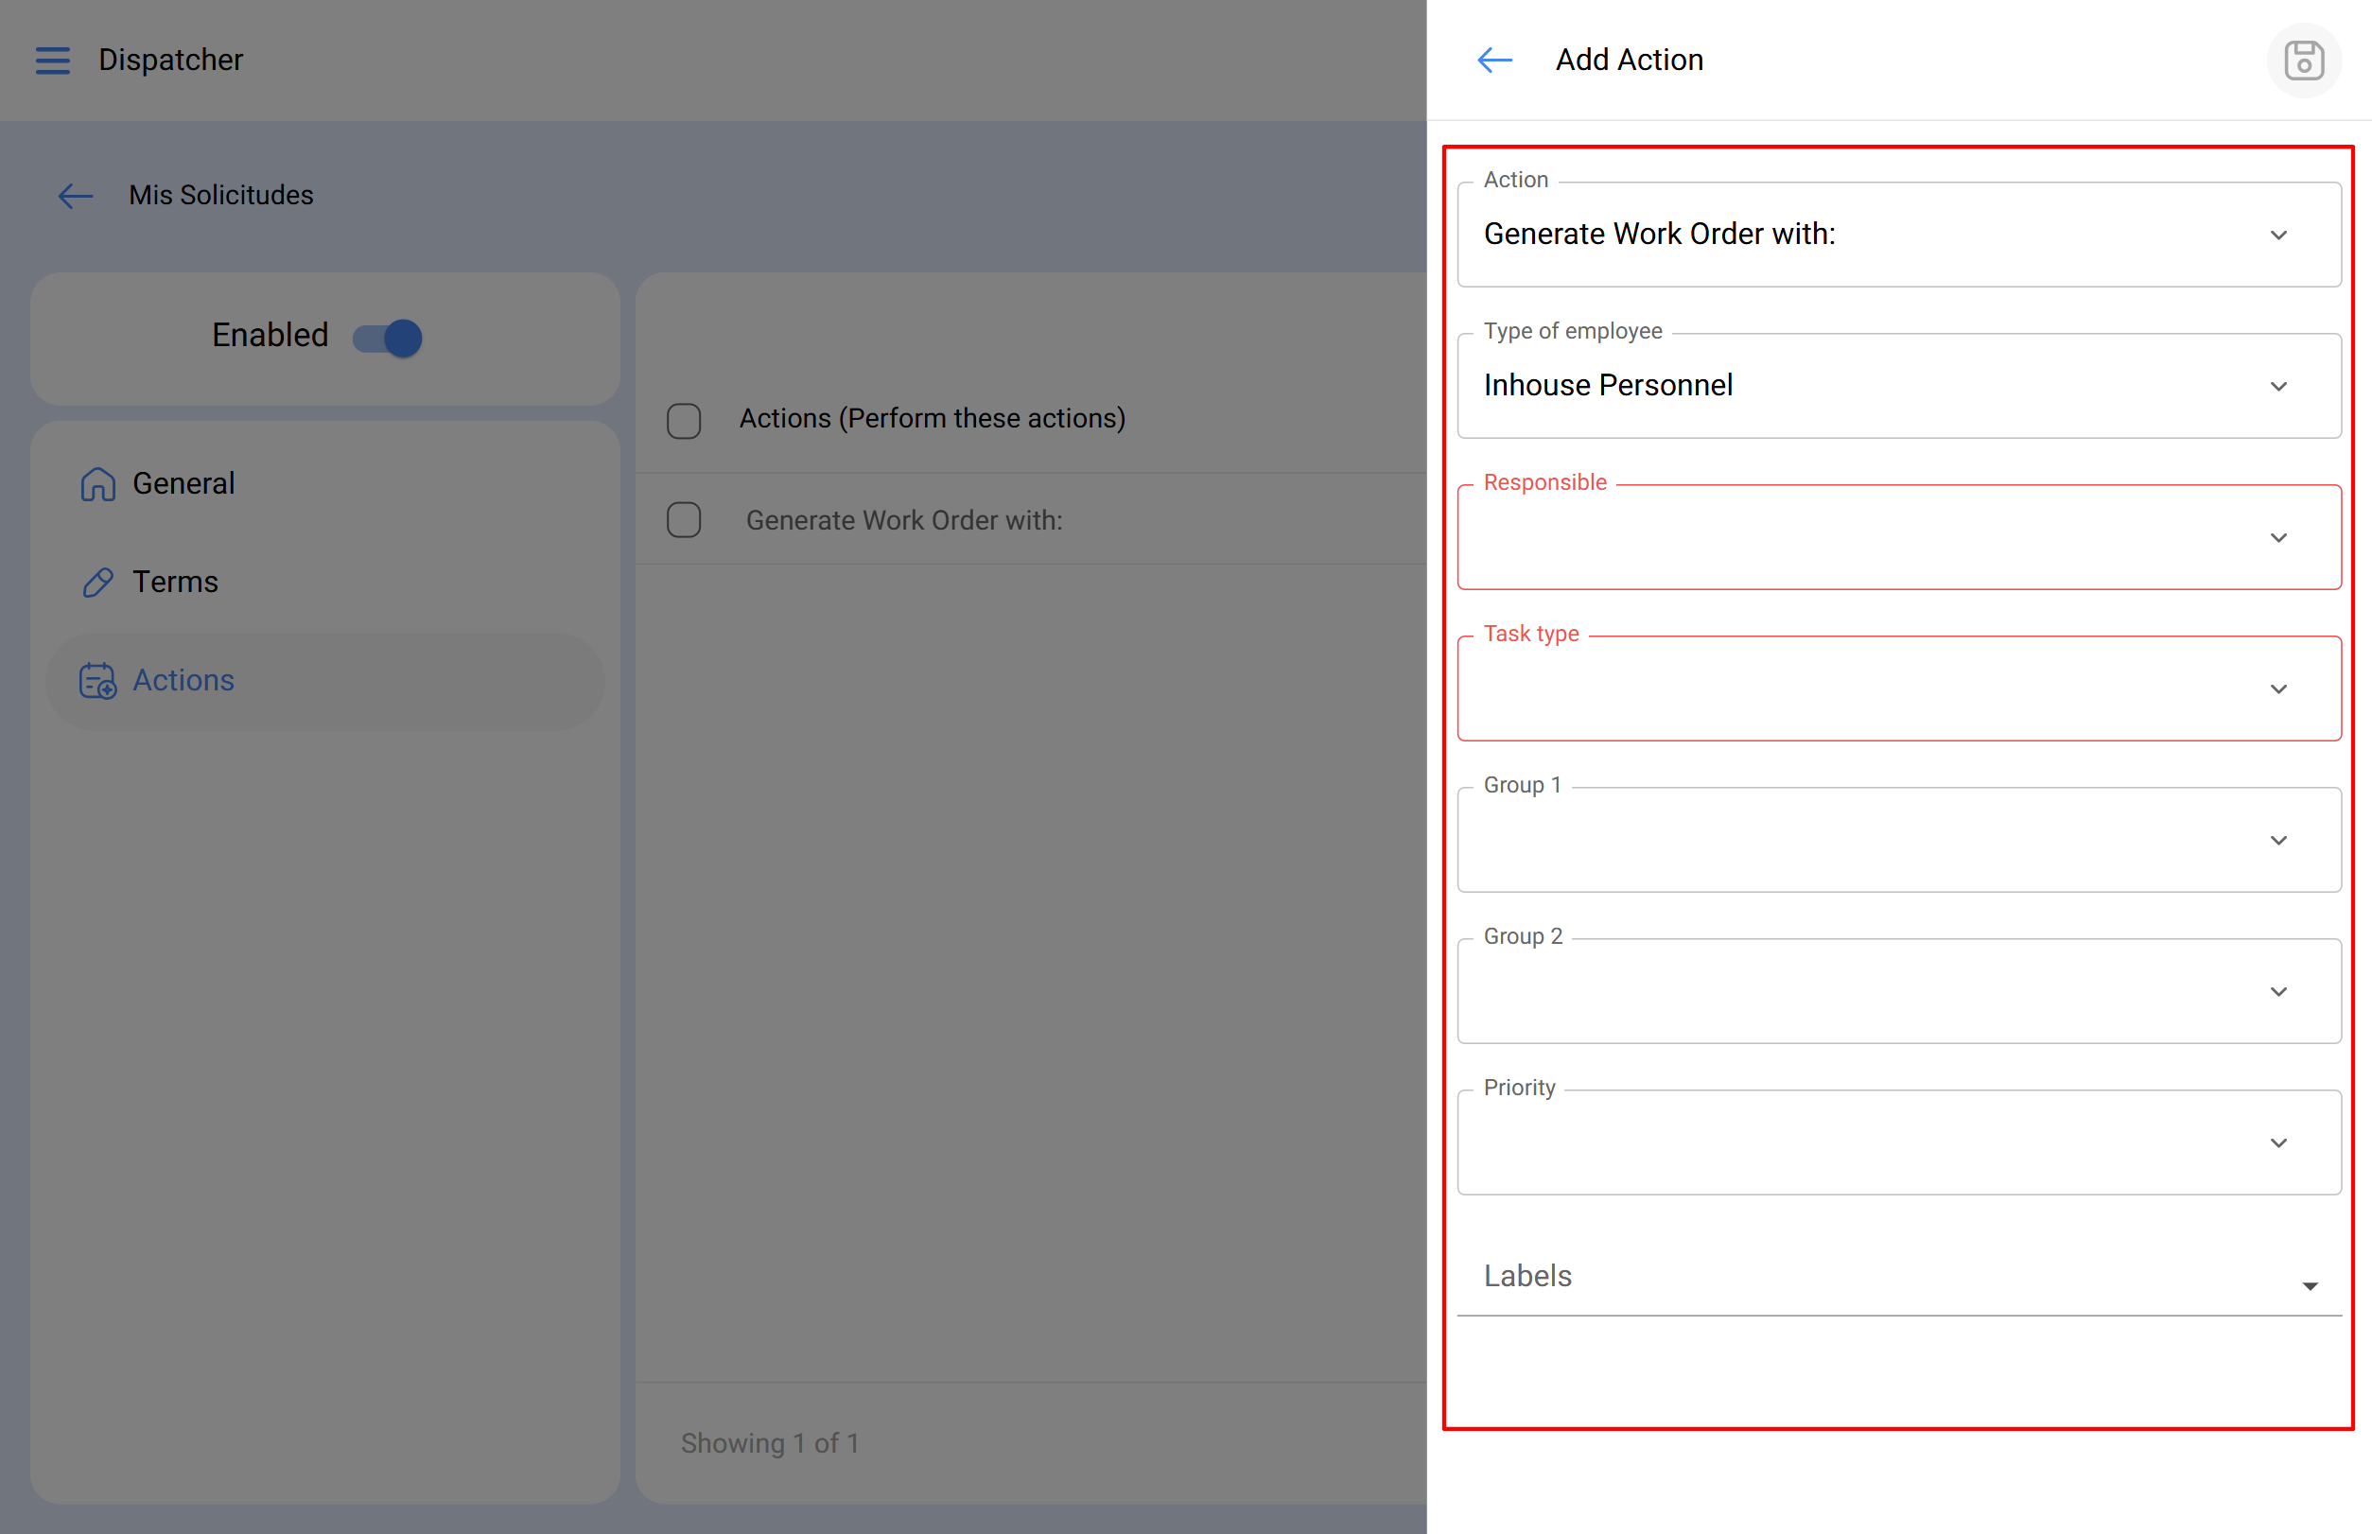The height and width of the screenshot is (1534, 2372).
Task: Click the Labels dropdown arrow icon
Action: 2310,1286
